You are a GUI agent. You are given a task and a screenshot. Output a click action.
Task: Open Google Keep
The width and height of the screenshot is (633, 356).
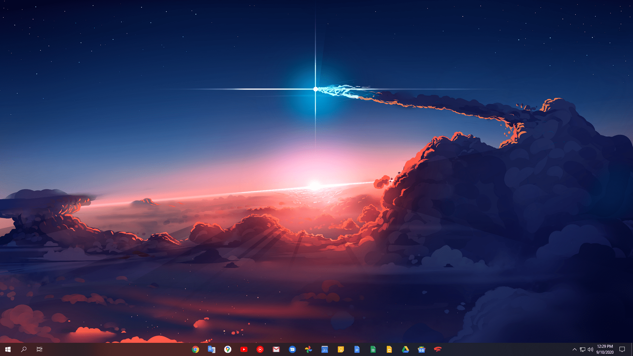tap(341, 349)
